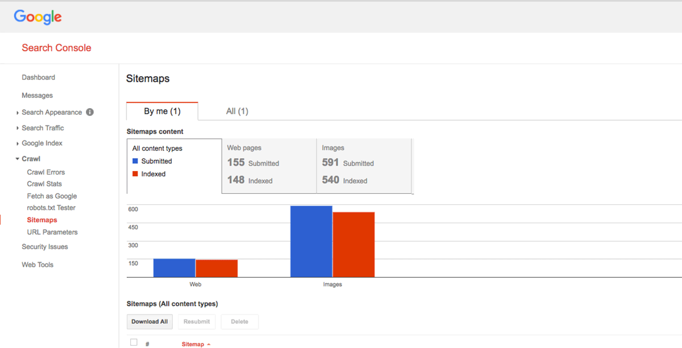Open the Search Console home link
Screen dimensions: 682x348
pos(56,48)
